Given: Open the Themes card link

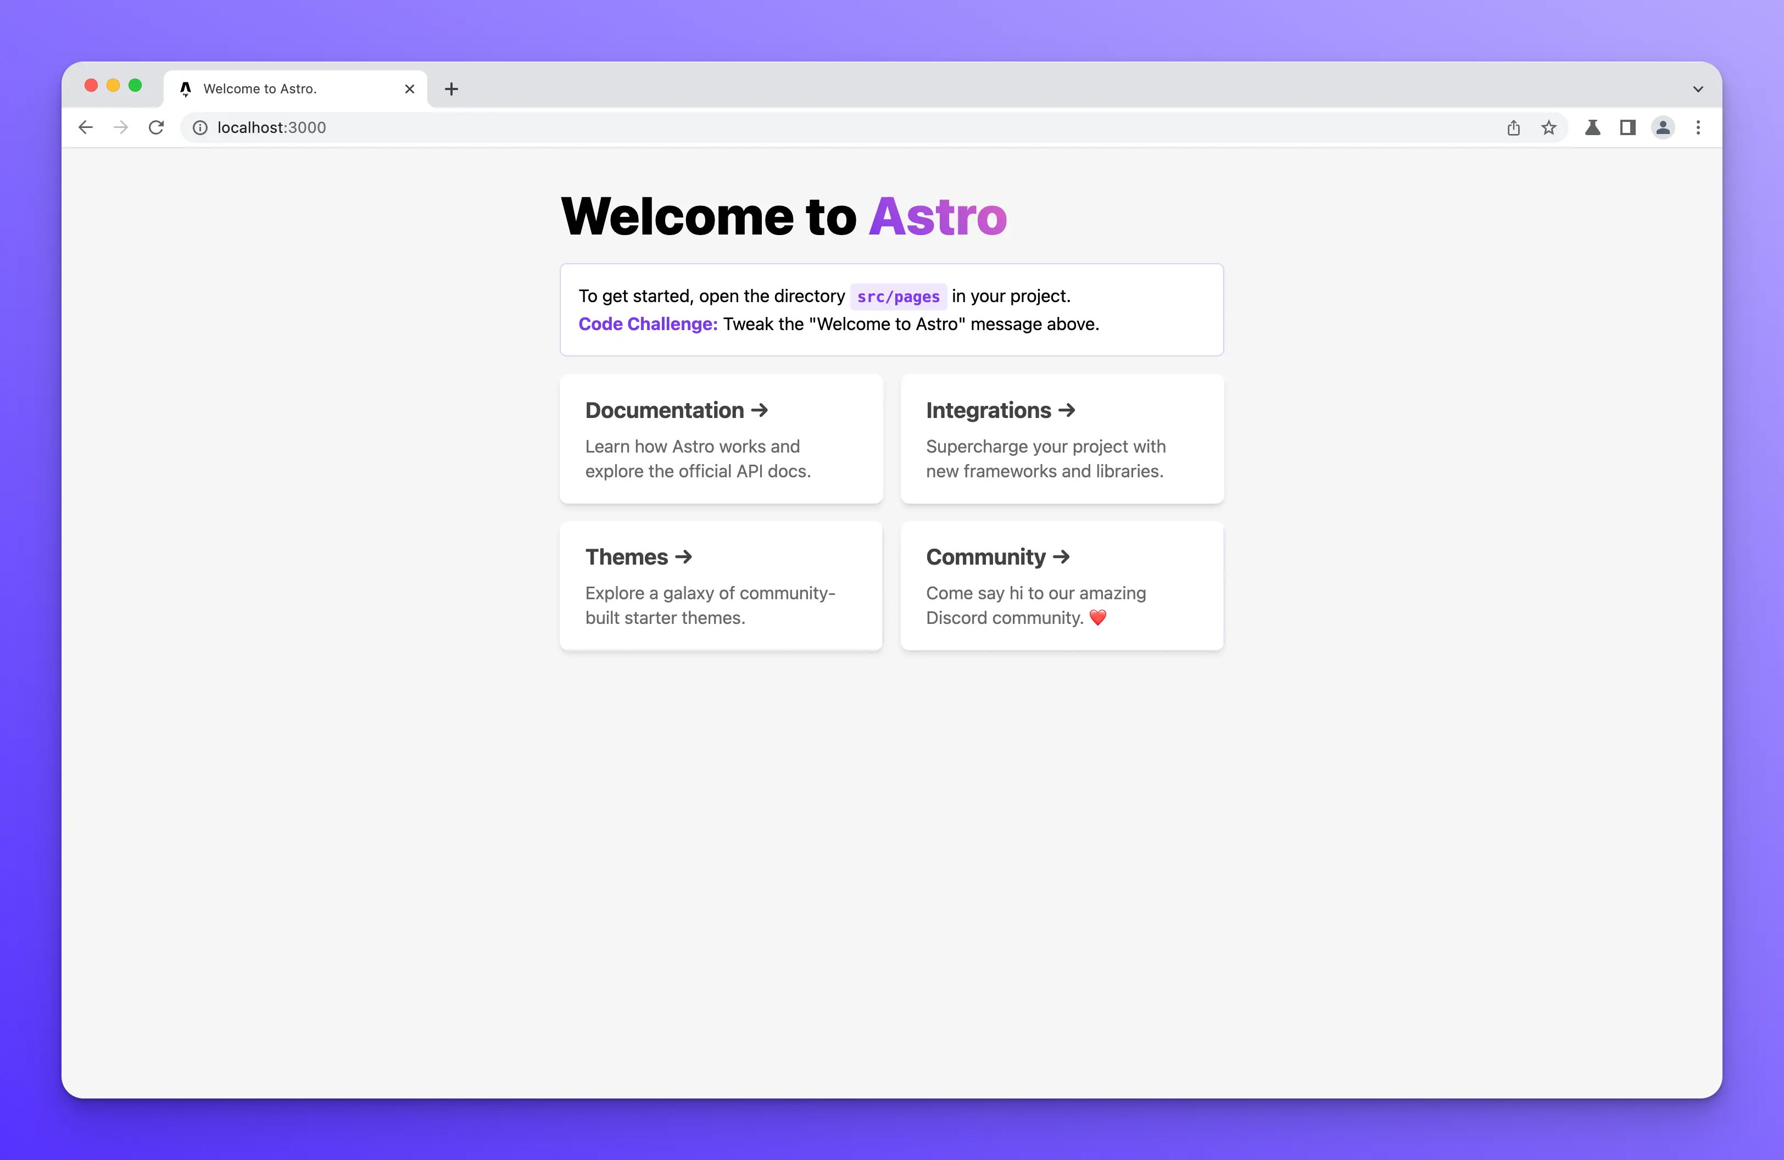Looking at the screenshot, I should [x=721, y=585].
